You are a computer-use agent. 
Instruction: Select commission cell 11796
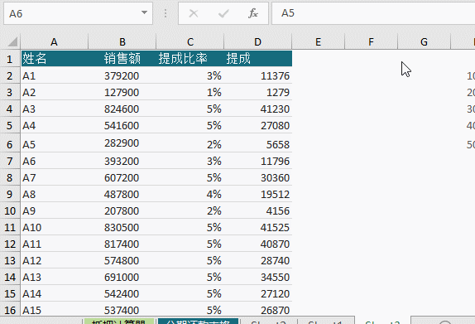click(x=258, y=161)
